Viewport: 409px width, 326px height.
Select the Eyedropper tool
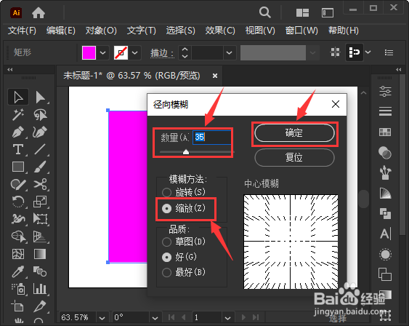point(17,271)
